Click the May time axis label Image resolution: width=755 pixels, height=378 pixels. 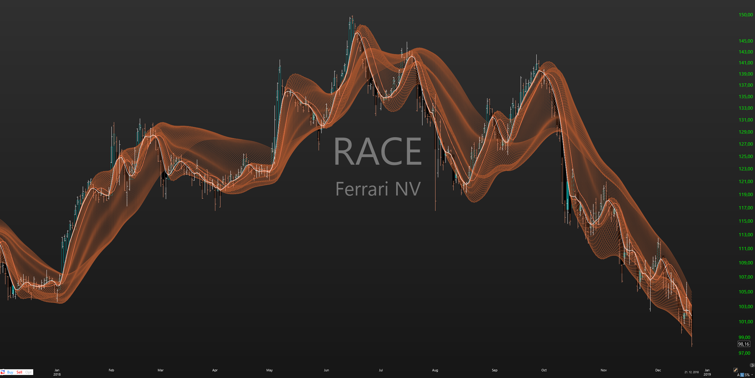tap(269, 370)
